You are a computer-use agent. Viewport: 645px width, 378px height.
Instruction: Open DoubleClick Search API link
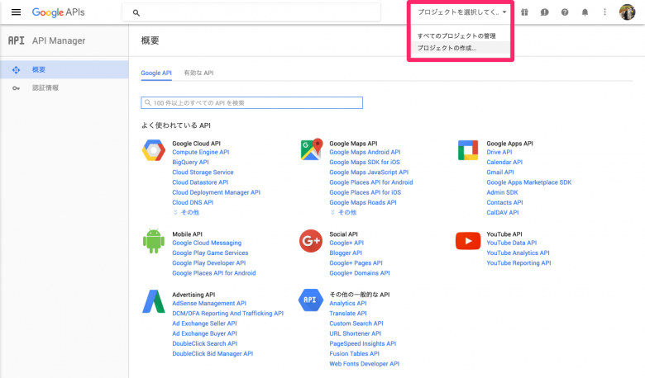205,343
